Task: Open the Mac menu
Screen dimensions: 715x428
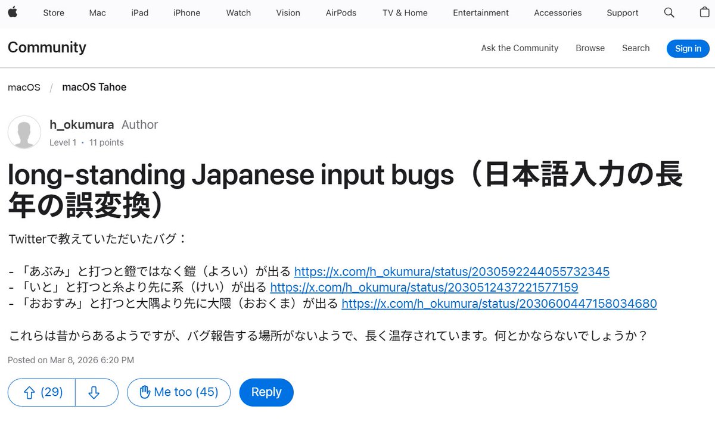Action: pos(98,13)
